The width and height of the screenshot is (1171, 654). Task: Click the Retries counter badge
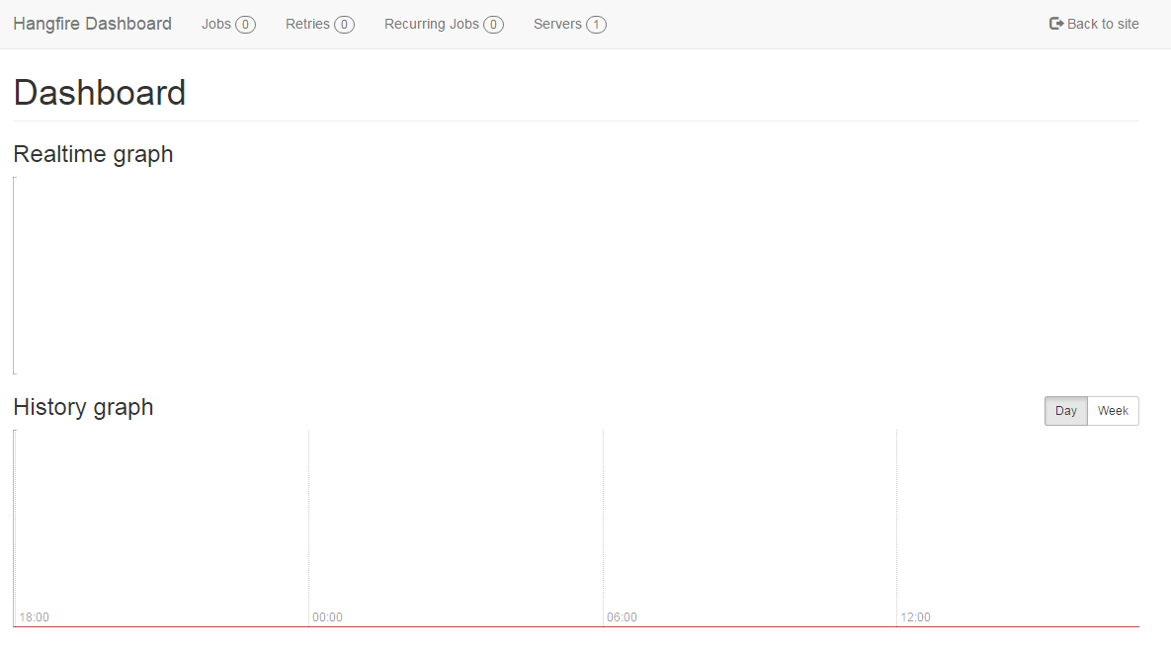pyautogui.click(x=344, y=24)
